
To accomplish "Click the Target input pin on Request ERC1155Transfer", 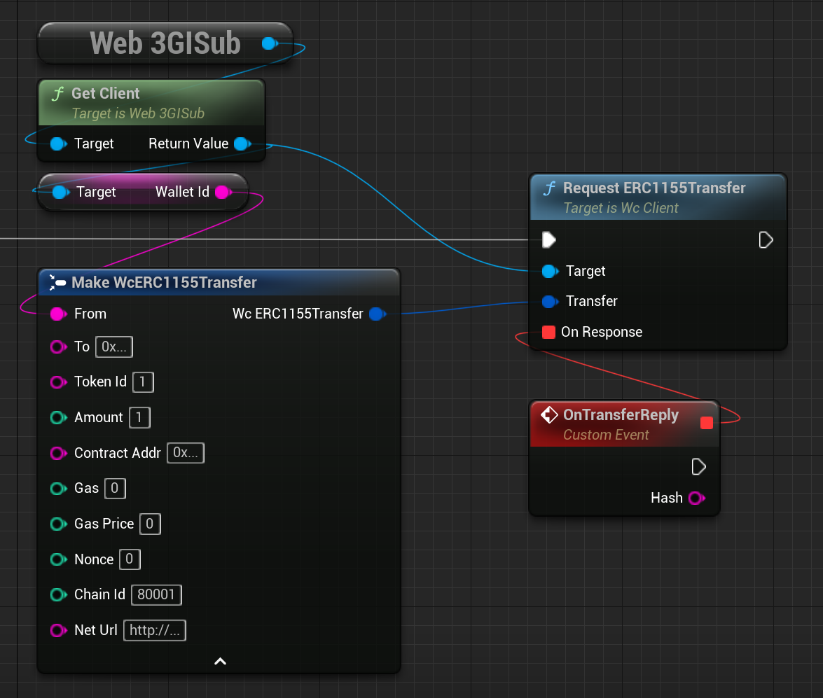I will point(548,271).
